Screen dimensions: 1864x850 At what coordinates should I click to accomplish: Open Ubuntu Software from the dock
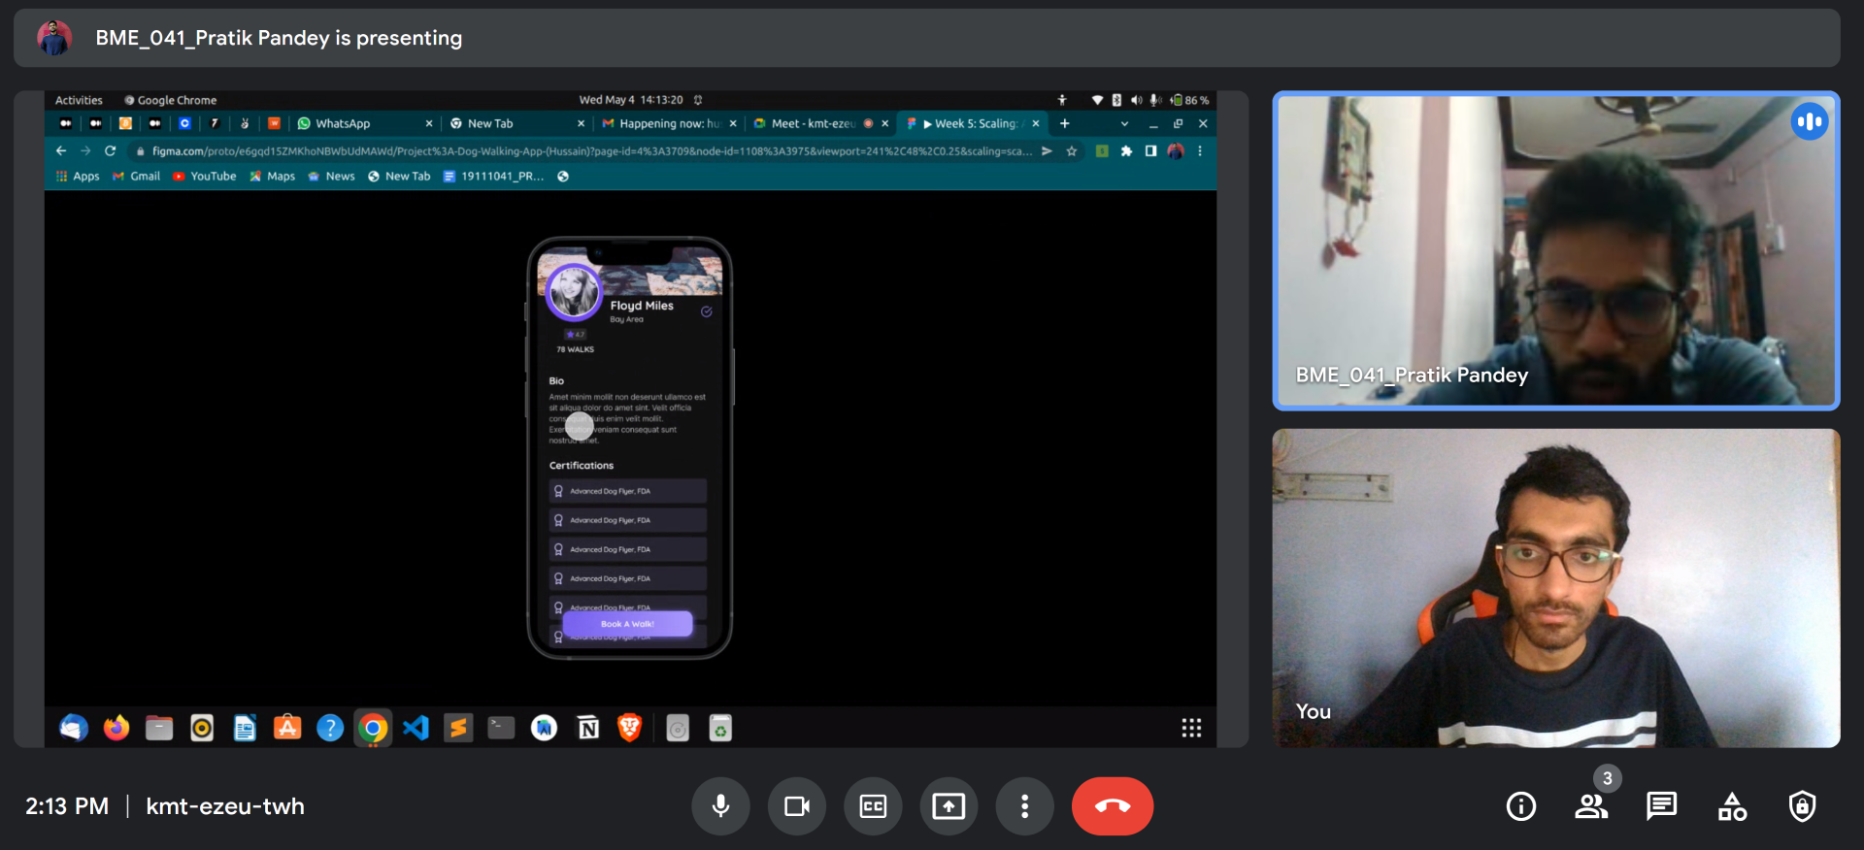(287, 728)
